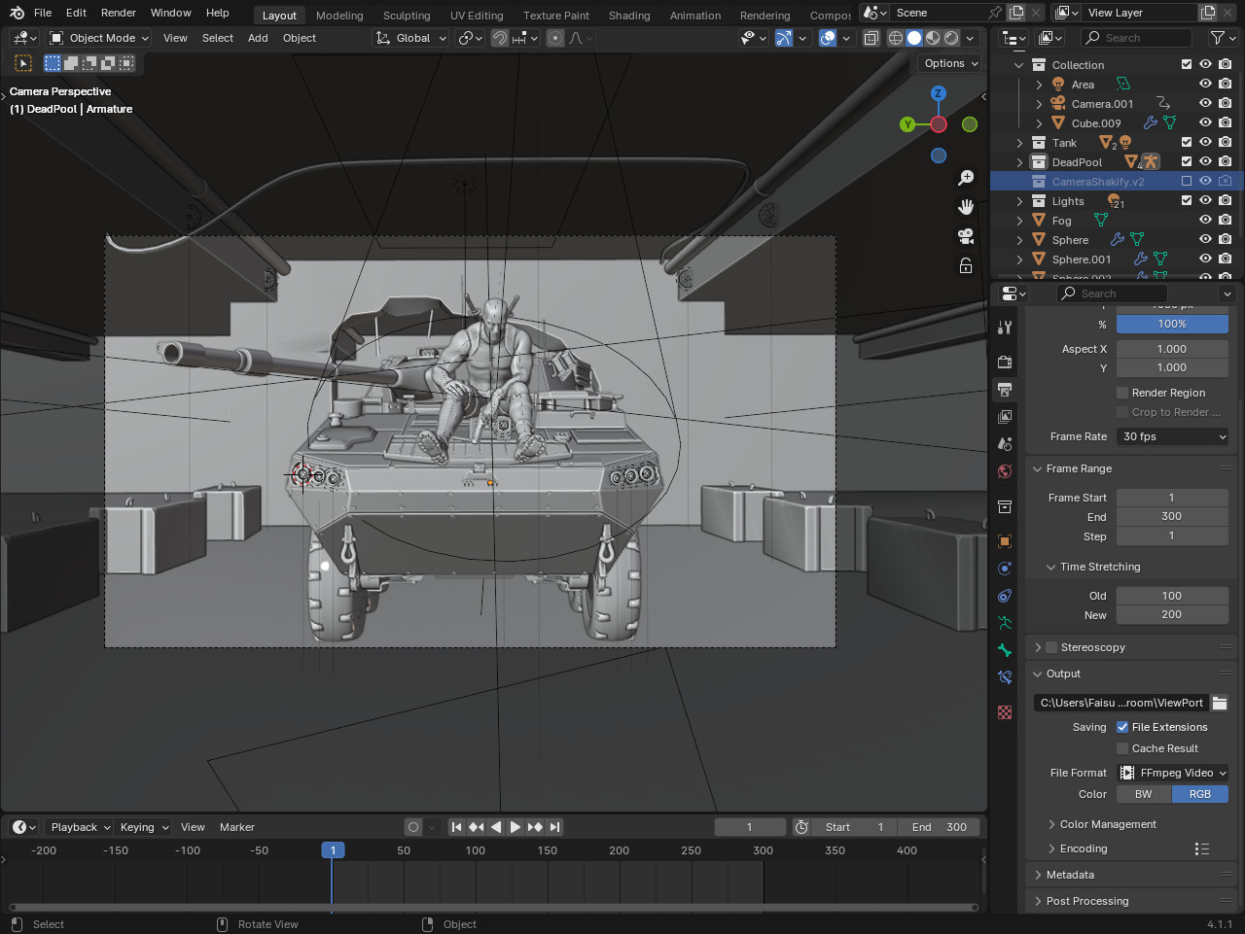Viewport: 1245px width, 934px height.
Task: Click the output path folder browse icon
Action: 1220,703
